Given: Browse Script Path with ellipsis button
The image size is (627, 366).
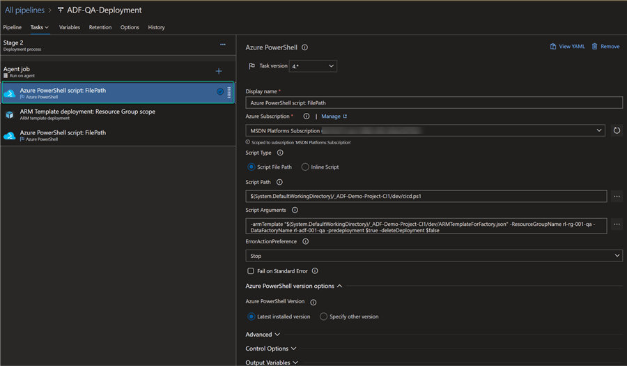Looking at the screenshot, I should coord(617,197).
